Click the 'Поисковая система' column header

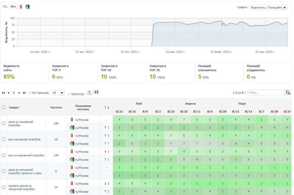pyautogui.click(x=83, y=107)
